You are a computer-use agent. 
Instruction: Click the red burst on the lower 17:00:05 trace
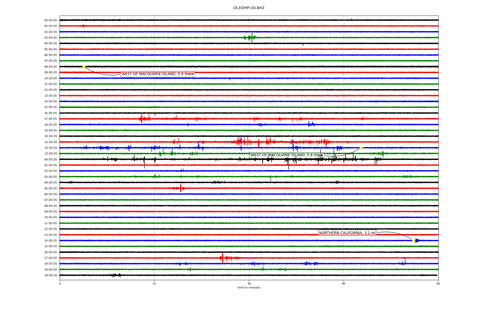222,258
